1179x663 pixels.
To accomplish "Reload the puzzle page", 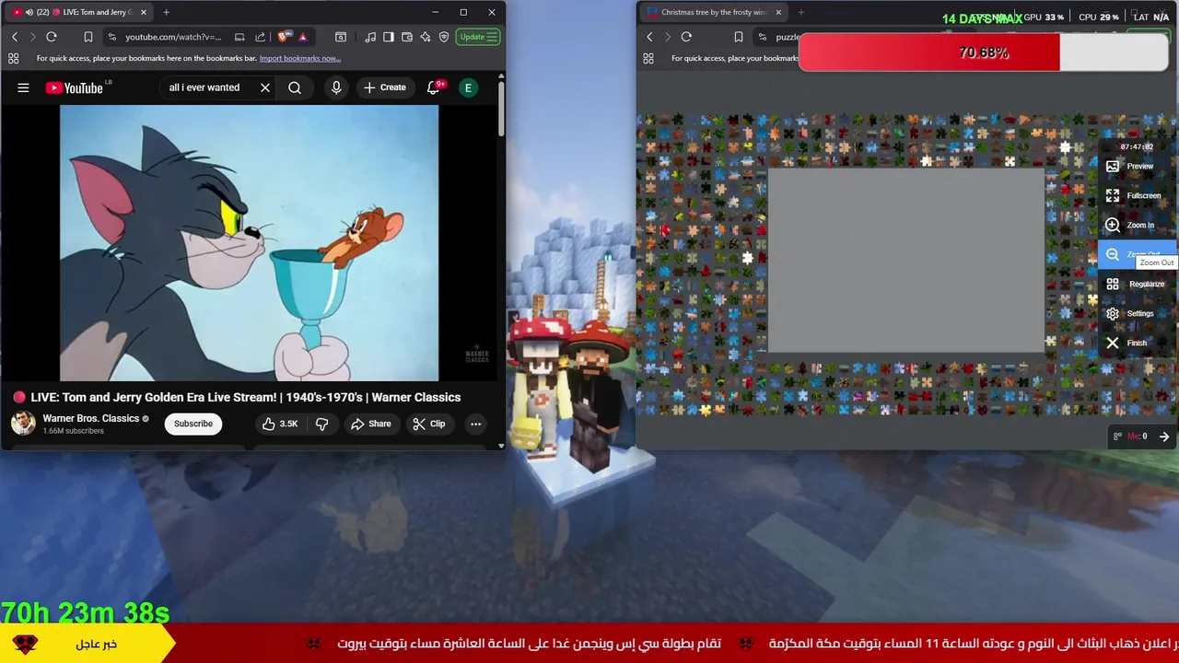I will 686,37.
